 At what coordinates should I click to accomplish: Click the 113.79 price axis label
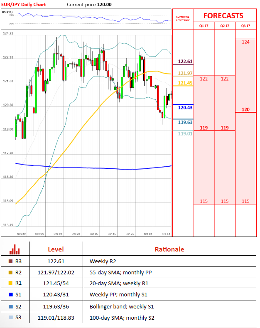click(8, 225)
